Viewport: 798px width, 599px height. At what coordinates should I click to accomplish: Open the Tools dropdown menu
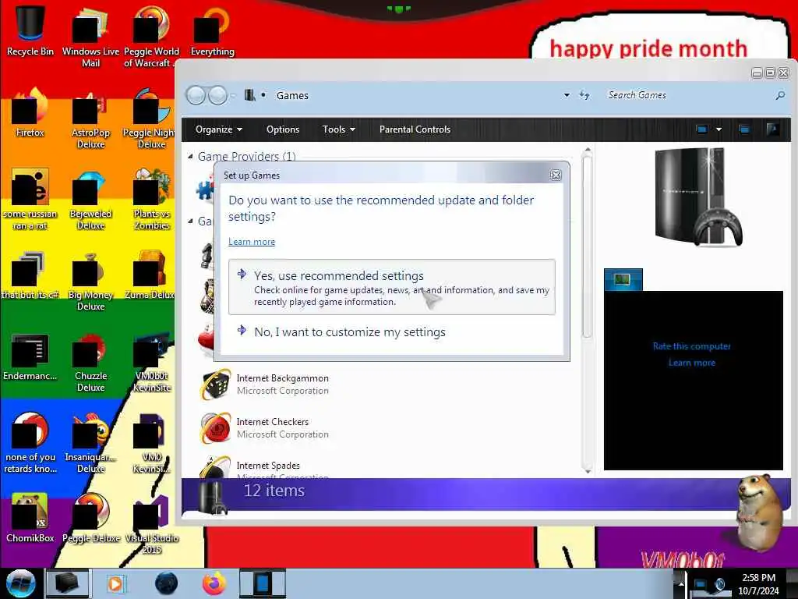point(338,129)
